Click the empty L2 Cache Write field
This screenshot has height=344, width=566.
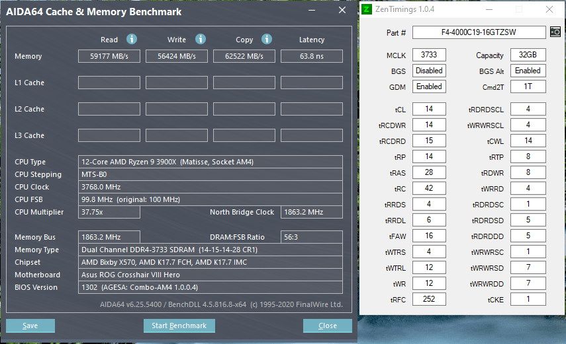(x=177, y=109)
